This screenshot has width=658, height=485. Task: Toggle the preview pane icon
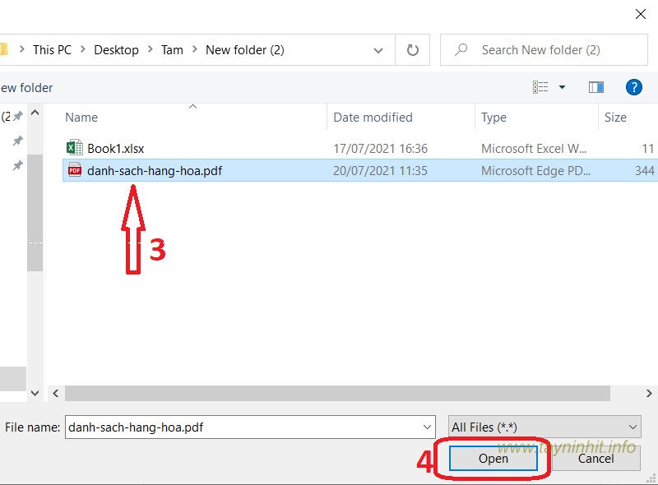tap(596, 87)
